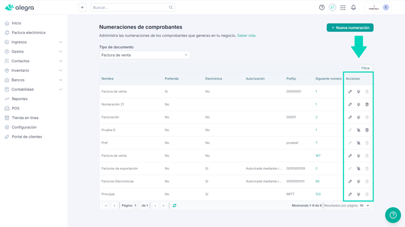The height and width of the screenshot is (227, 405).
Task: Refresh the numerations table
Action: [175, 206]
